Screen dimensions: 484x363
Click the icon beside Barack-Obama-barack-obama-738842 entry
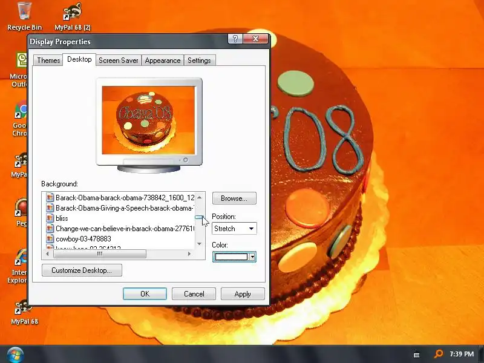(x=50, y=197)
